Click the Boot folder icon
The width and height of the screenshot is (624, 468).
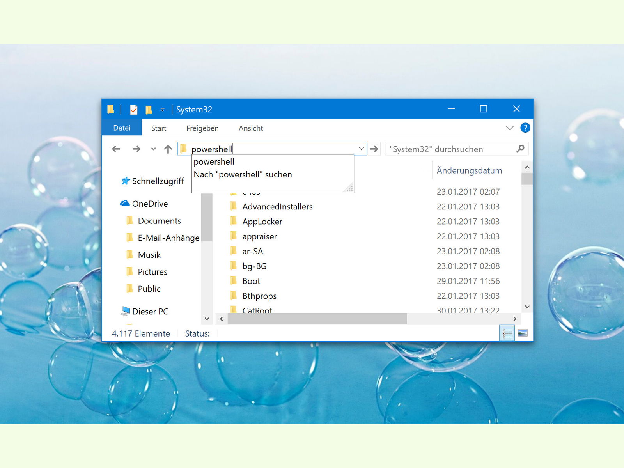click(x=233, y=281)
